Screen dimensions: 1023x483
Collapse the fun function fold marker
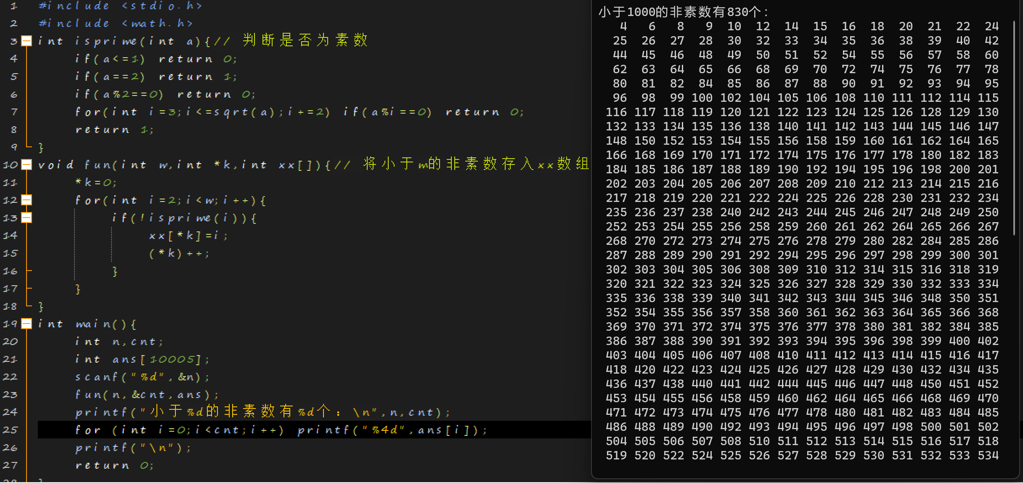[x=27, y=165]
